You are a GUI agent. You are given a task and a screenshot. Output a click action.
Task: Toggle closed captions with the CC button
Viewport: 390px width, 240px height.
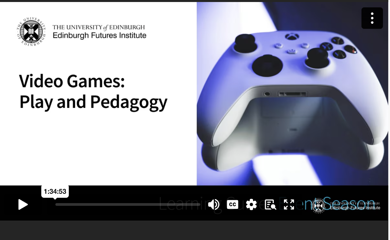pyautogui.click(x=232, y=204)
